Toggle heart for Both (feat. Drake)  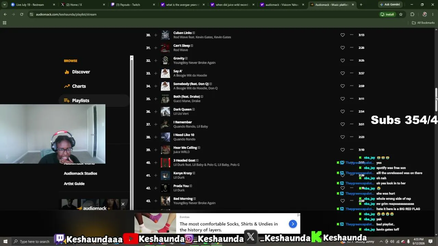(x=343, y=99)
